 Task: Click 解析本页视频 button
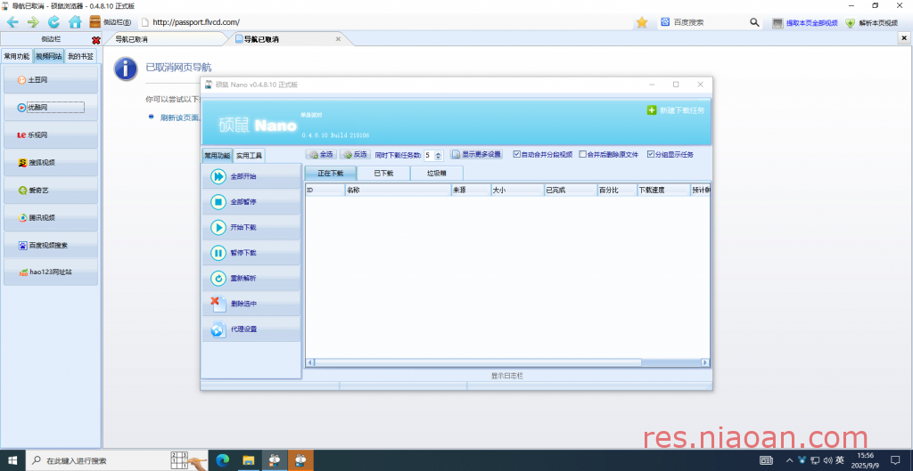pos(872,22)
